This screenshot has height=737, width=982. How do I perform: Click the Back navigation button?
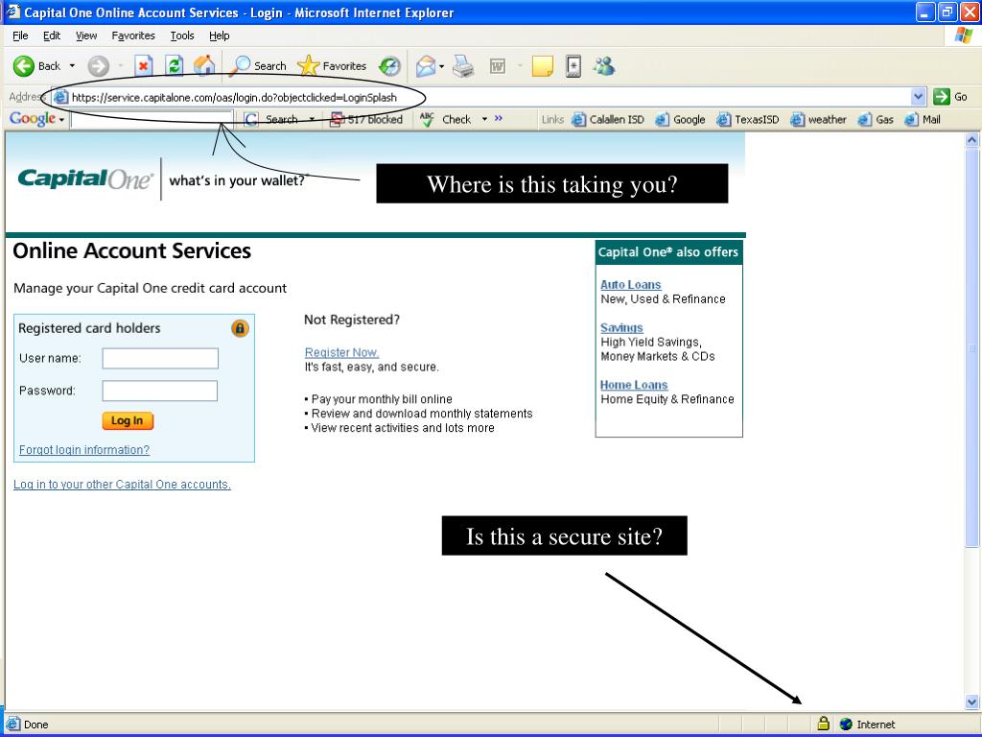point(37,66)
